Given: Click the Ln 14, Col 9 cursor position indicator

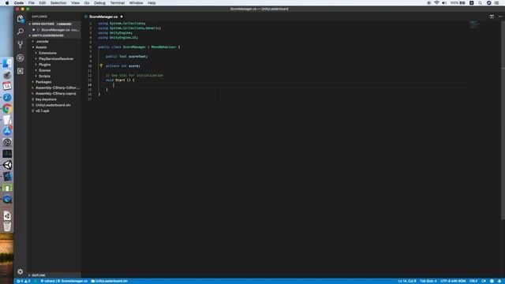Looking at the screenshot, I should (407, 281).
